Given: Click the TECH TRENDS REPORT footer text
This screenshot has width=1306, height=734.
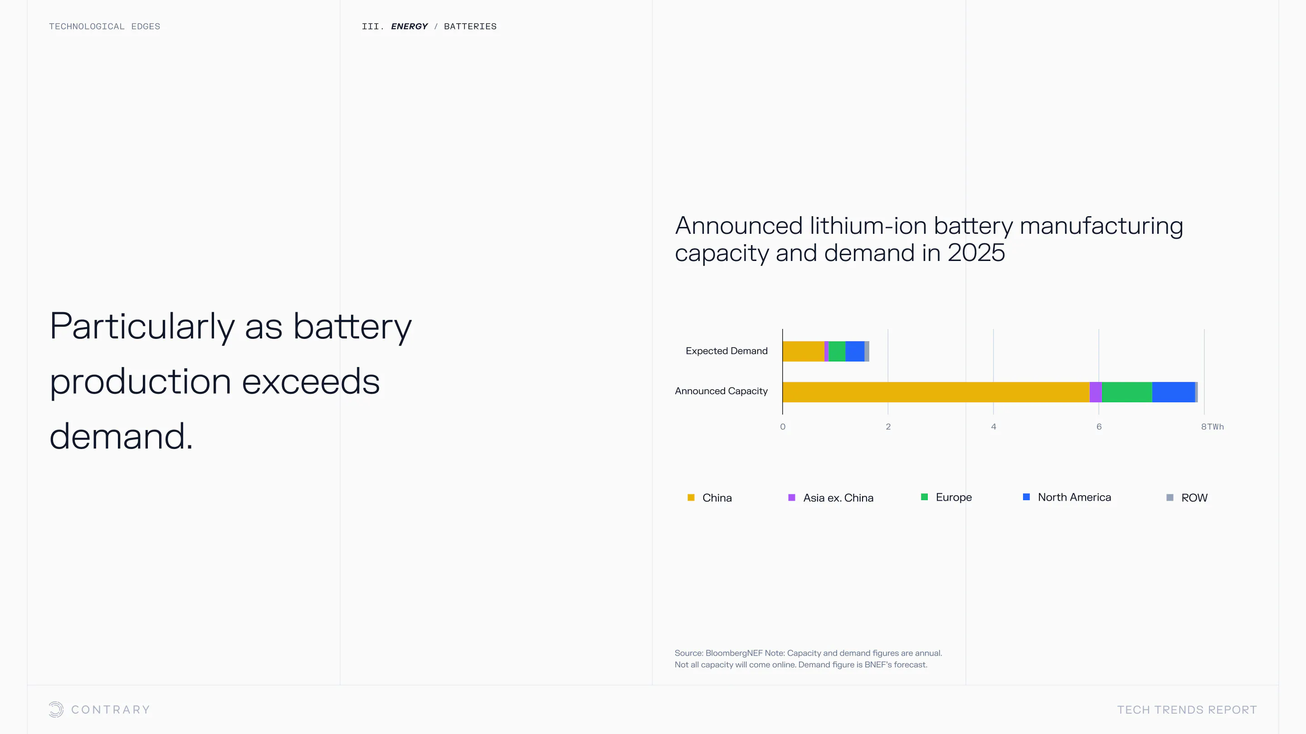Looking at the screenshot, I should pos(1187,709).
